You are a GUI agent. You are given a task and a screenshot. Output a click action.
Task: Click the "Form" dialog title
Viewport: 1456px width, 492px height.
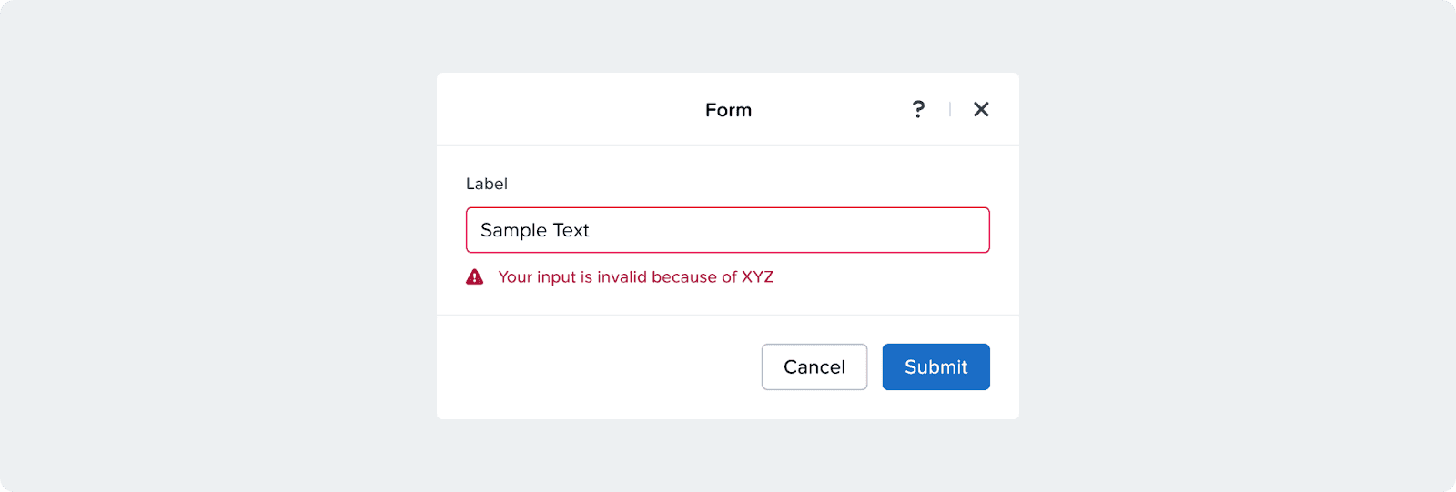(x=728, y=110)
